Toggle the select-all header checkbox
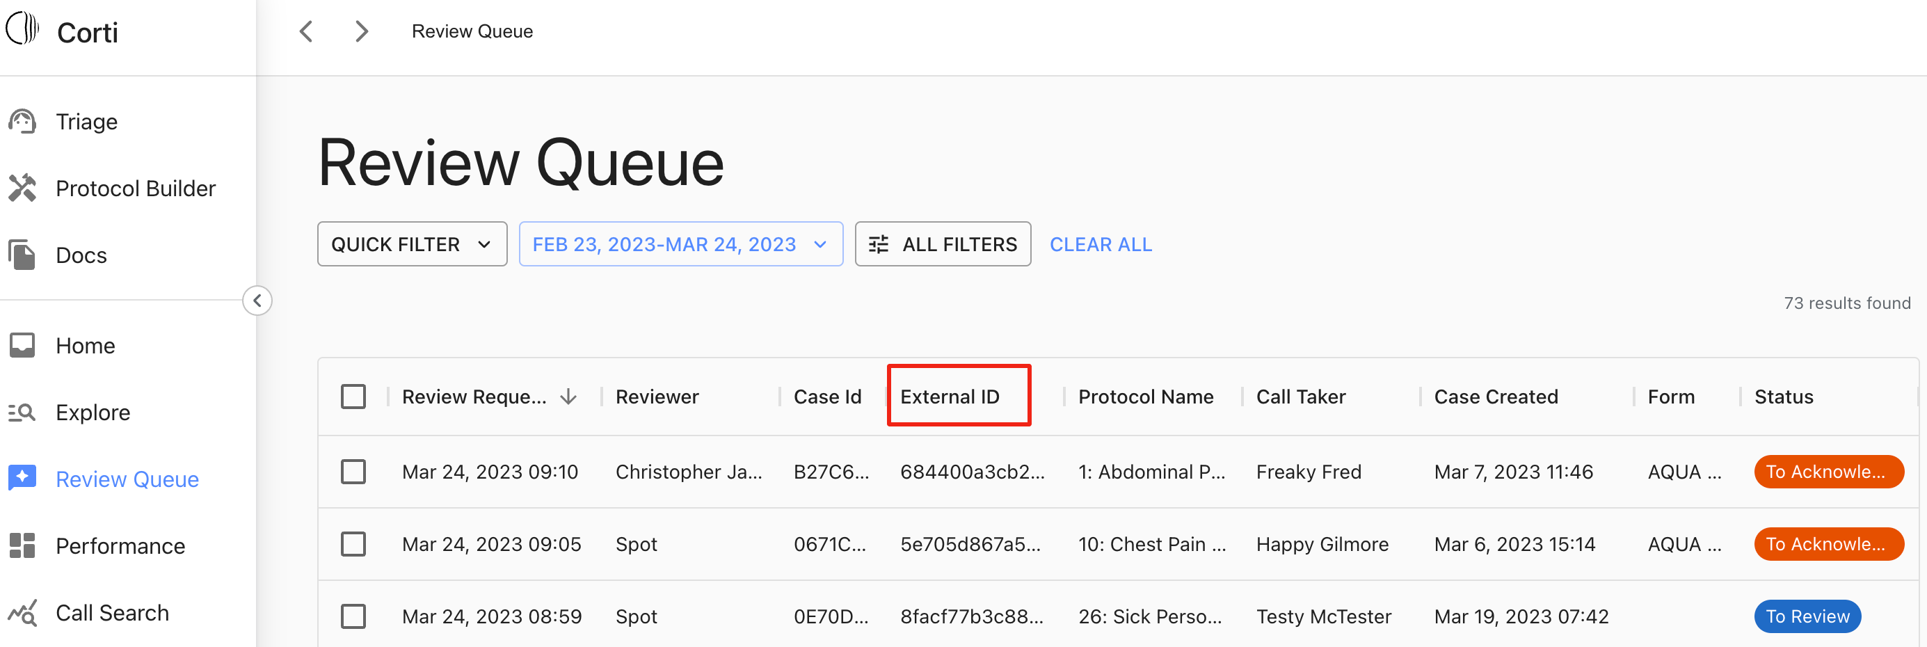The height and width of the screenshot is (647, 1927). (353, 397)
